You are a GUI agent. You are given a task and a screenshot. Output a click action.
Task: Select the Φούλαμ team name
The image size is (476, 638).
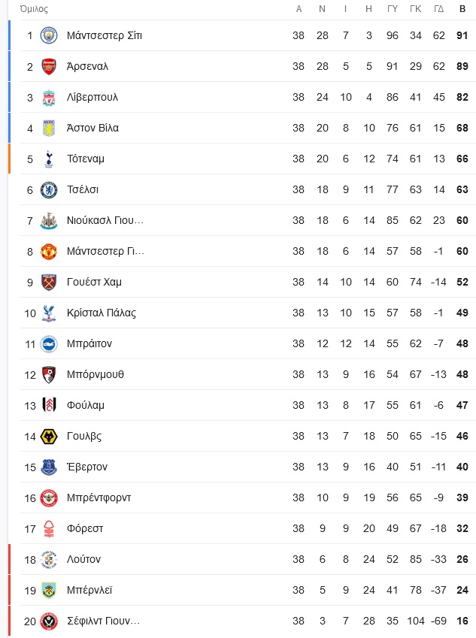(x=86, y=405)
